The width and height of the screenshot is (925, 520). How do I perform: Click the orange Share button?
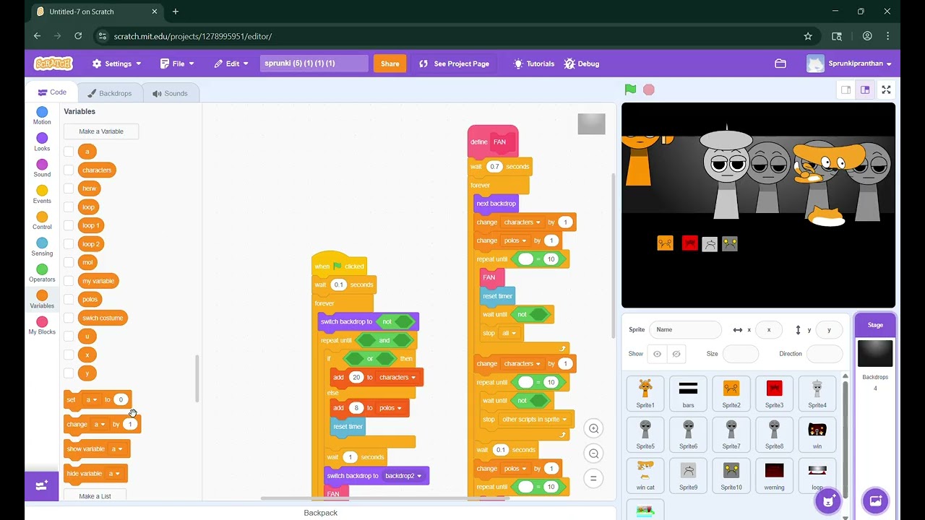click(390, 64)
